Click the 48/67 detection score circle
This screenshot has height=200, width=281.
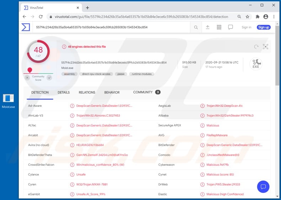pos(38,51)
